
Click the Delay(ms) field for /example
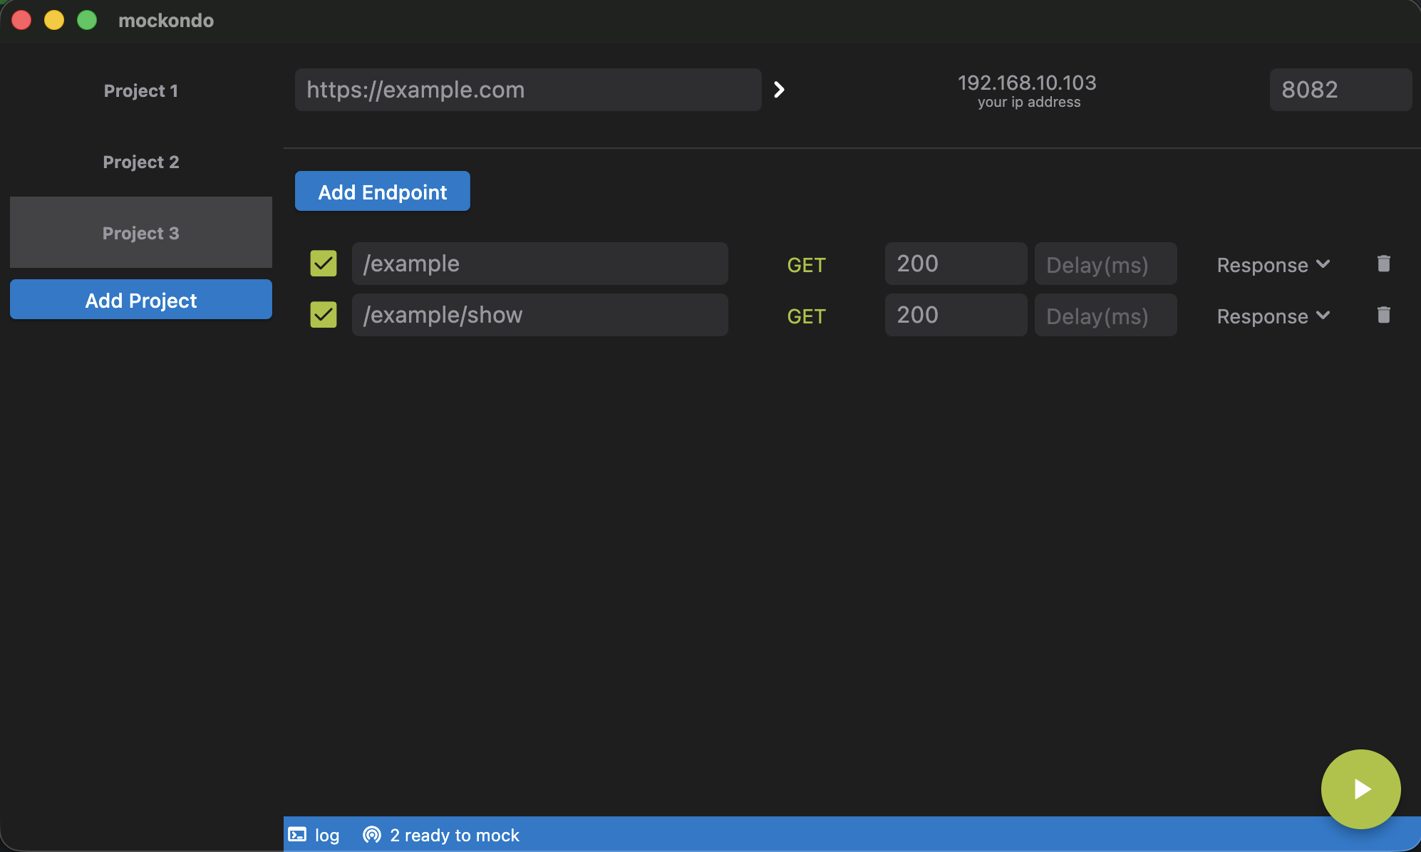(1105, 264)
